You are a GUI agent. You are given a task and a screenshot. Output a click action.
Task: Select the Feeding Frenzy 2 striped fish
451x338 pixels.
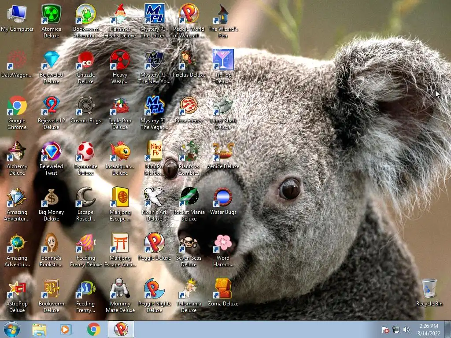[x=86, y=289]
